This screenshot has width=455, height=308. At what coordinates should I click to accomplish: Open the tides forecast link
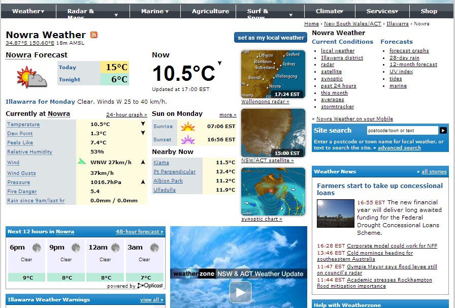point(396,79)
